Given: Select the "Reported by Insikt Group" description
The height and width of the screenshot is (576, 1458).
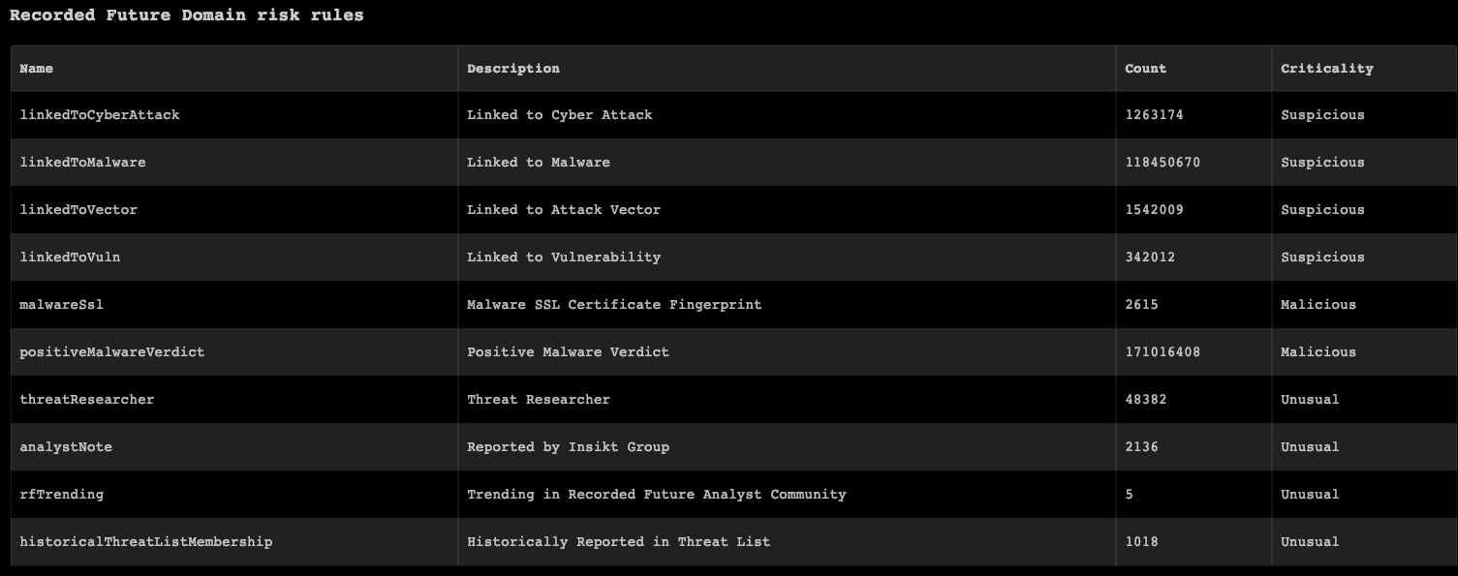Looking at the screenshot, I should (568, 447).
